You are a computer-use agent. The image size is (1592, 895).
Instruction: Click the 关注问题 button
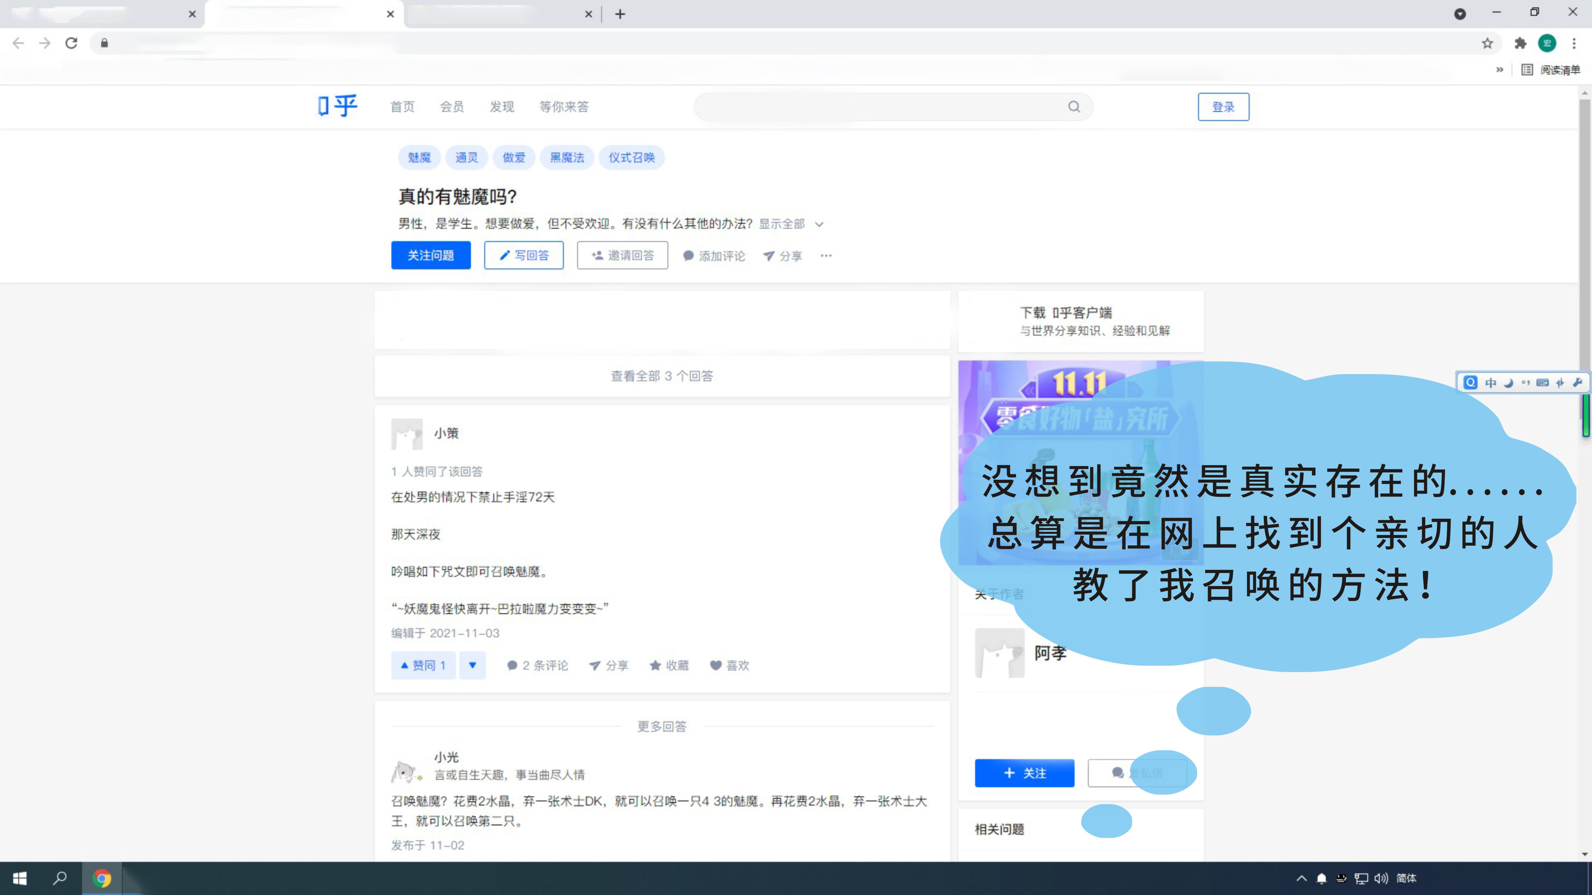click(431, 256)
